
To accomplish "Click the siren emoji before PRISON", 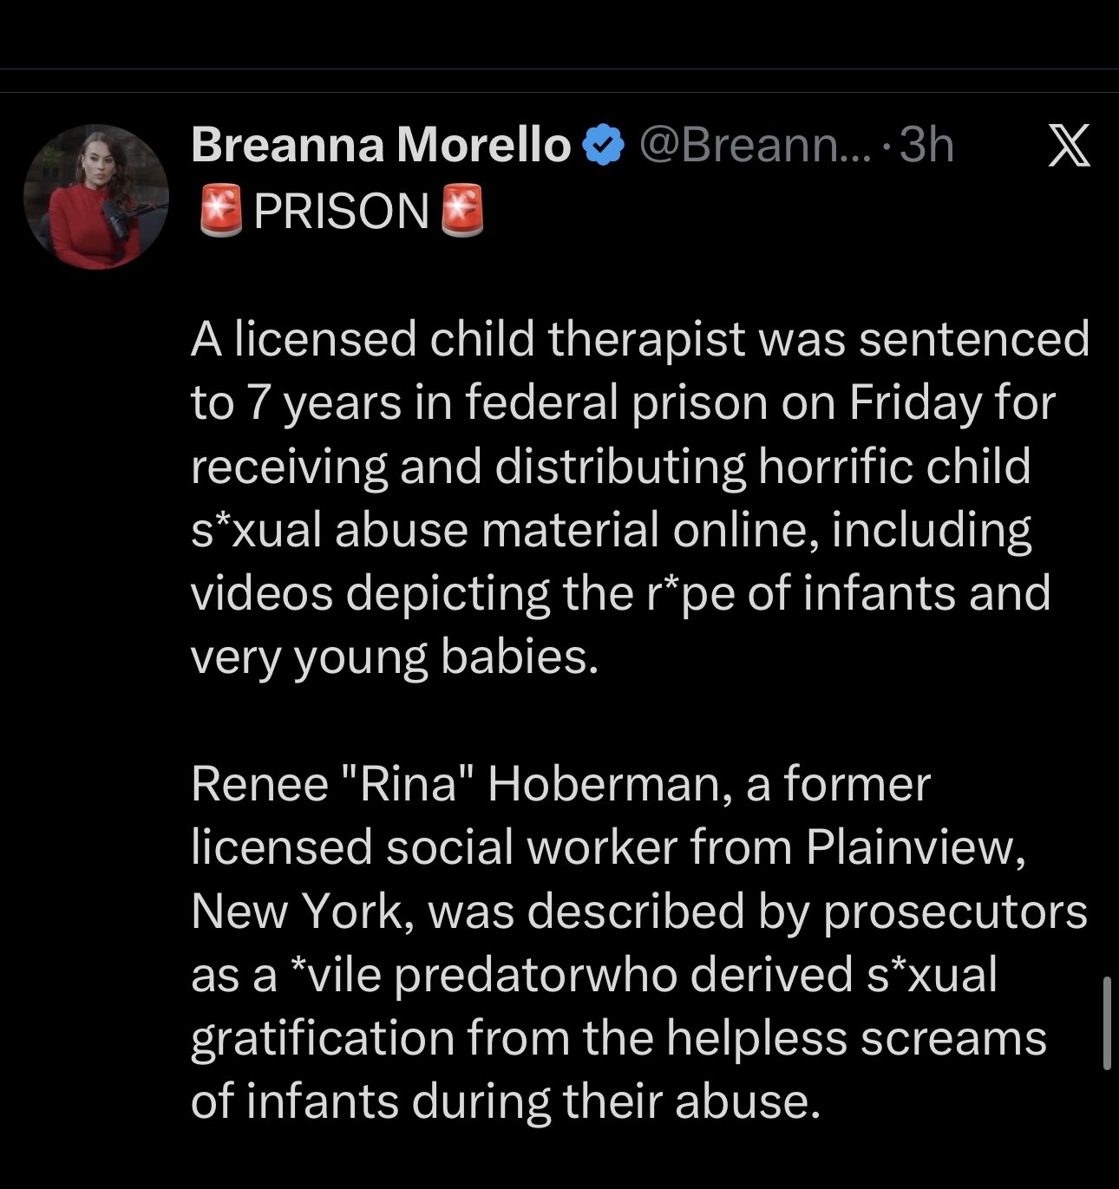I will point(220,211).
